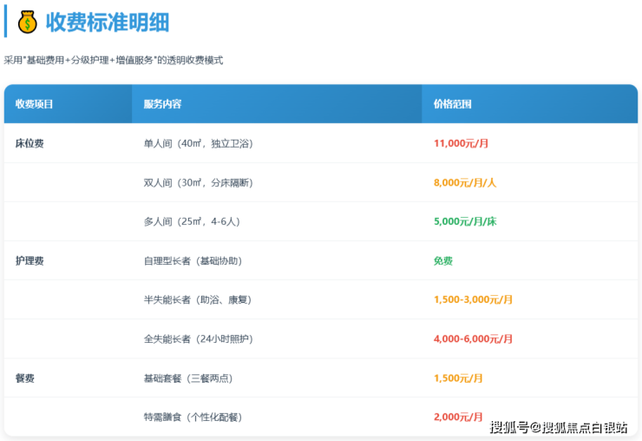Select the 基础套餐 (三餐两点) meal row
Image resolution: width=642 pixels, height=441 pixels.
click(x=187, y=378)
